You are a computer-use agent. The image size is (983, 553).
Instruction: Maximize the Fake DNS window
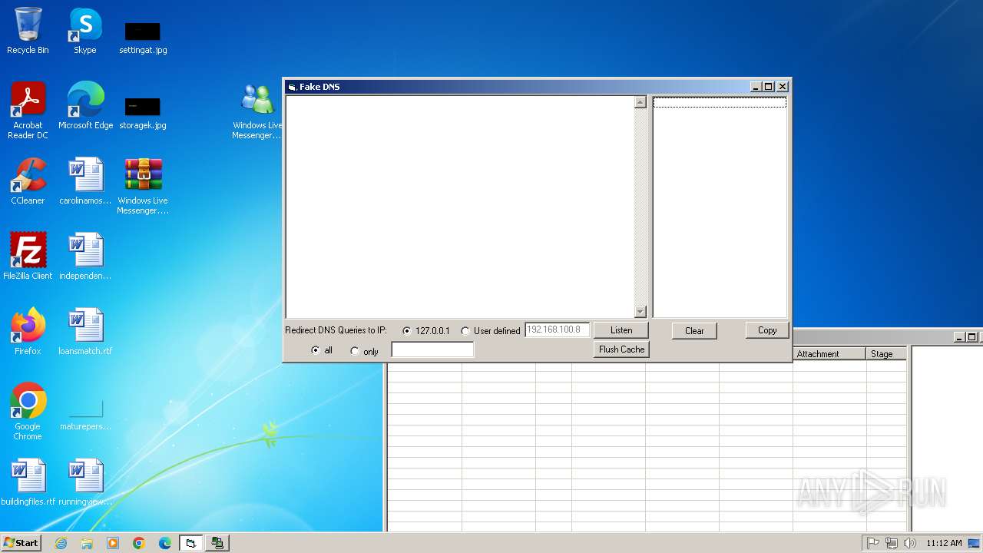pos(769,87)
